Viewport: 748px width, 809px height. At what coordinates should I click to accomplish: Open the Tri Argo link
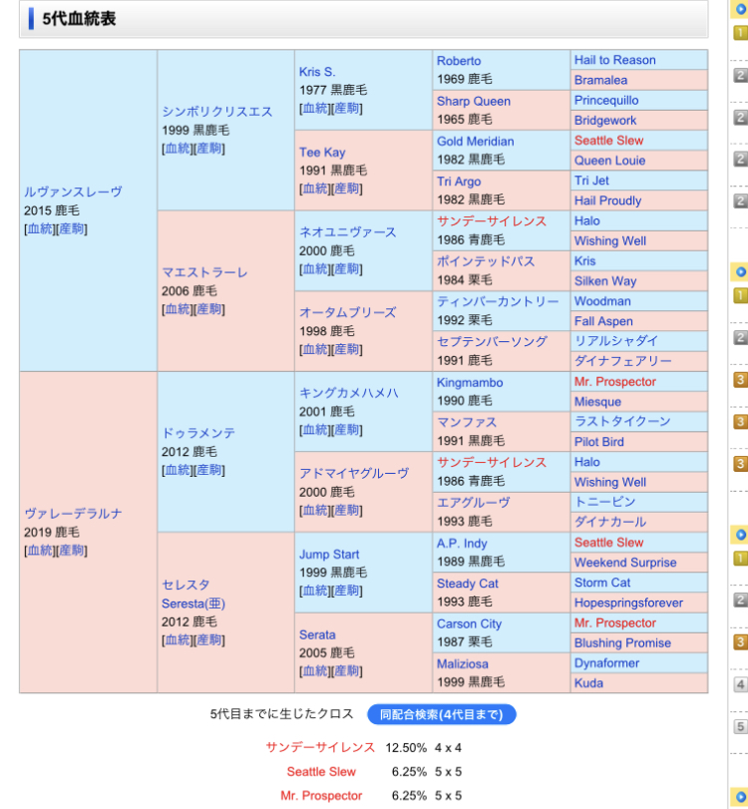(459, 182)
